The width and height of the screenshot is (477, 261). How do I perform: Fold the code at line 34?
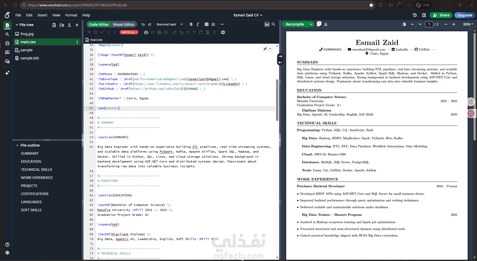(x=95, y=45)
